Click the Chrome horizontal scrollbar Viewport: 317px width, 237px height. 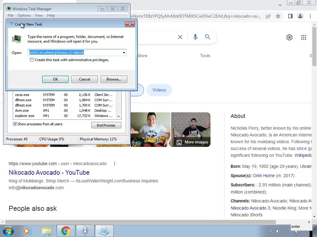(141, 222)
